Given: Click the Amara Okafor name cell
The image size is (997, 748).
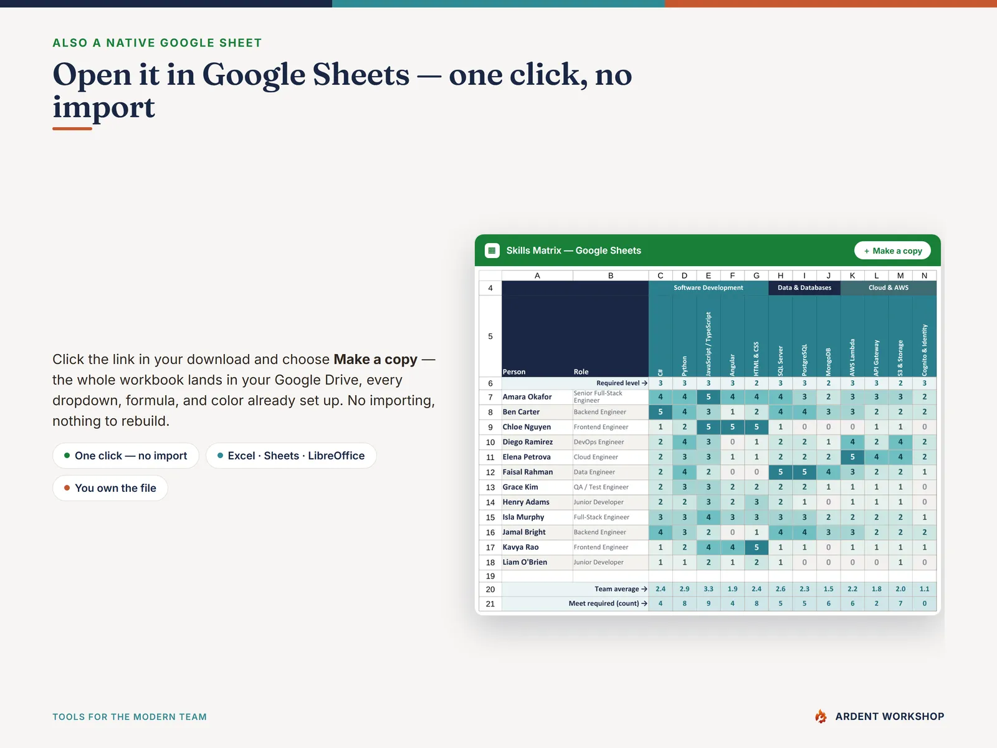Looking at the screenshot, I should tap(537, 397).
